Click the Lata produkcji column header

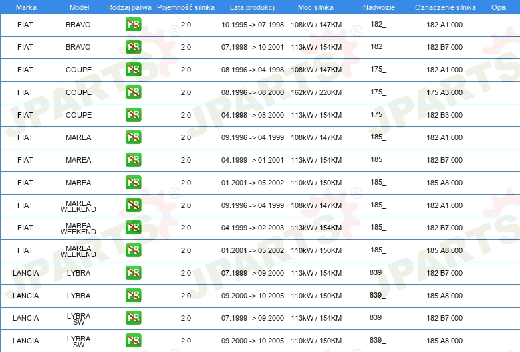(253, 7)
